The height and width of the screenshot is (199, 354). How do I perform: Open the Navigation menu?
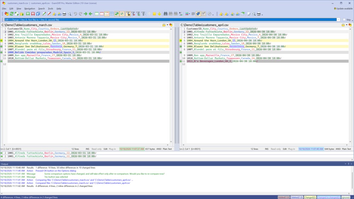pos(30,8)
